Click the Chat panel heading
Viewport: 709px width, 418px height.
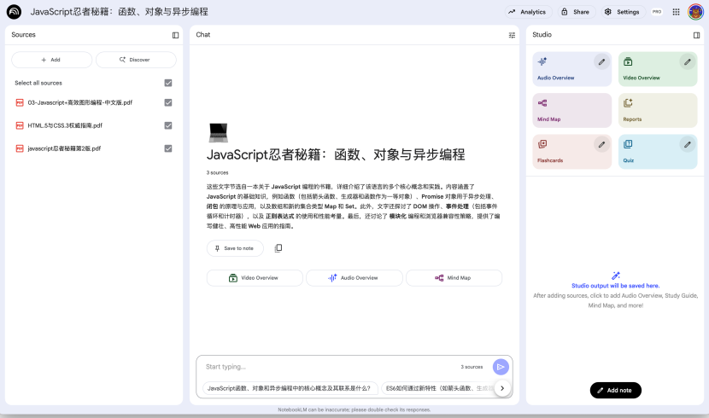tap(203, 35)
